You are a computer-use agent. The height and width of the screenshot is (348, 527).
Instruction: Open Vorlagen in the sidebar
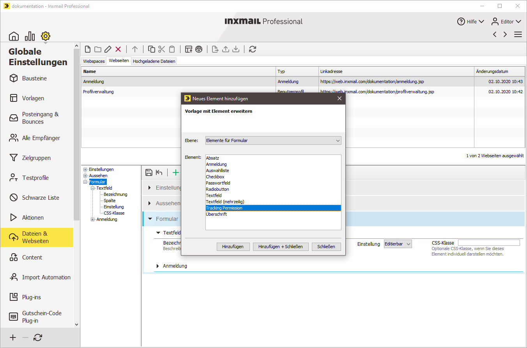coord(37,98)
